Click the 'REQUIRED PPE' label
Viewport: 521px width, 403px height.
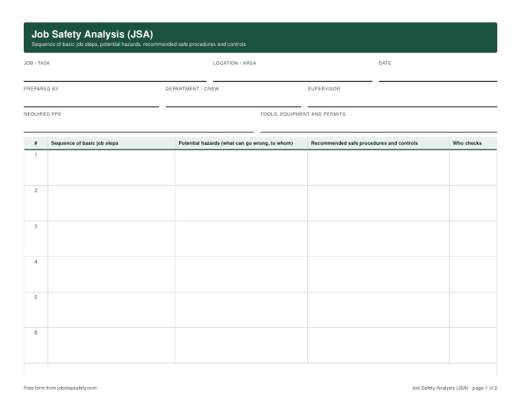coord(43,114)
